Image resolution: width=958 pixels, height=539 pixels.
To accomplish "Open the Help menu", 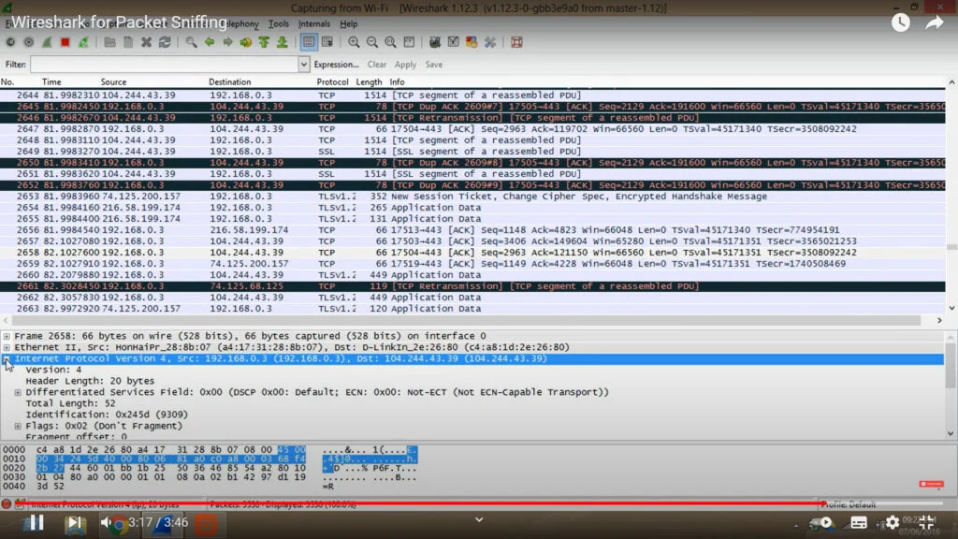I will click(x=348, y=23).
